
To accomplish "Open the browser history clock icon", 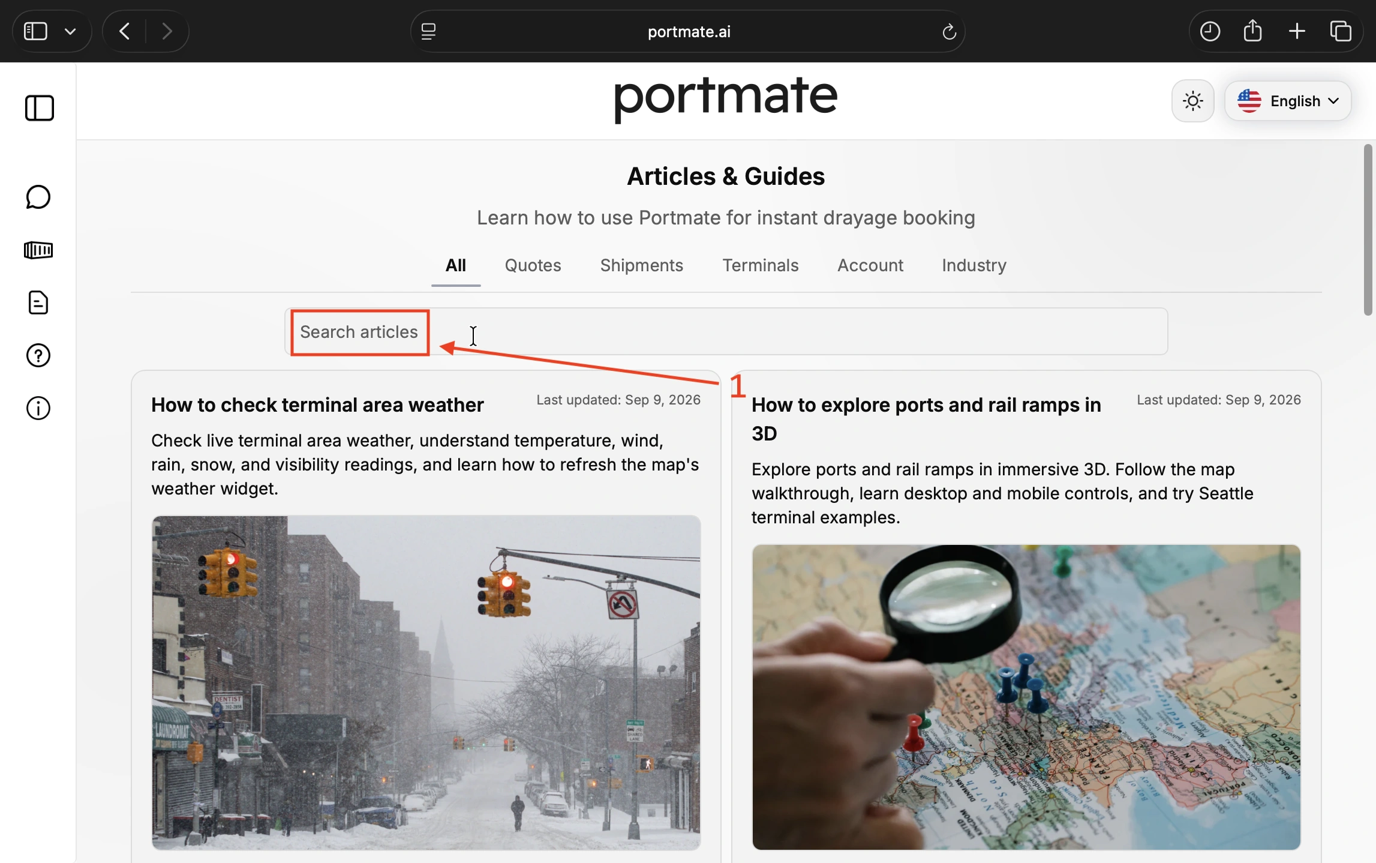I will click(1210, 31).
